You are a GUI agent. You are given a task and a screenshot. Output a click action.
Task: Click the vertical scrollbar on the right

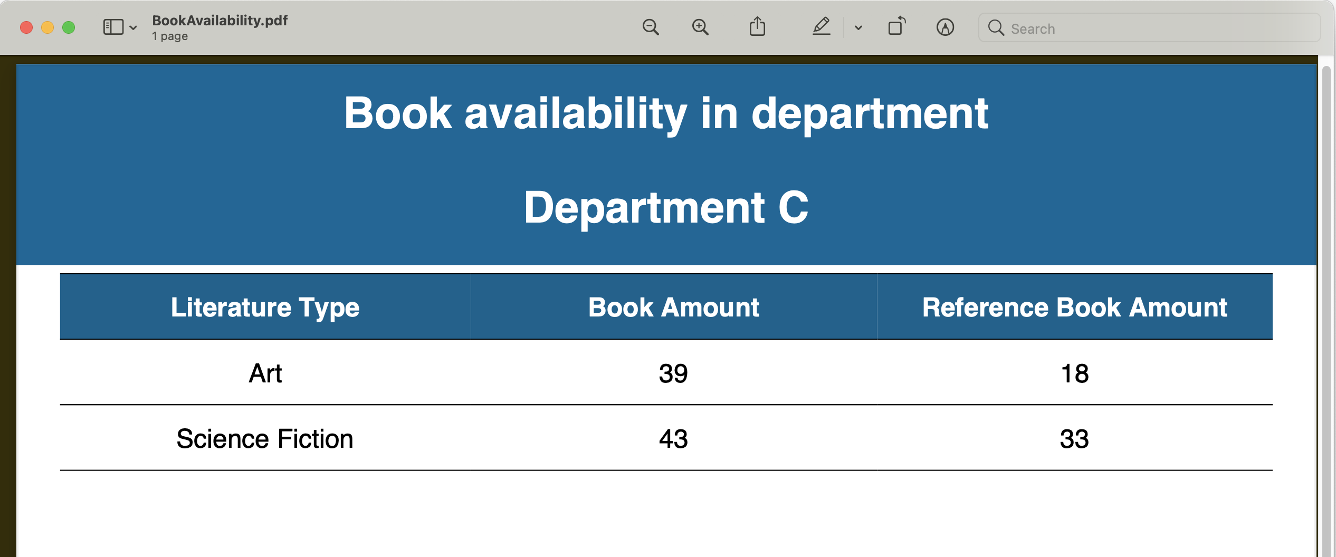coord(1328,306)
